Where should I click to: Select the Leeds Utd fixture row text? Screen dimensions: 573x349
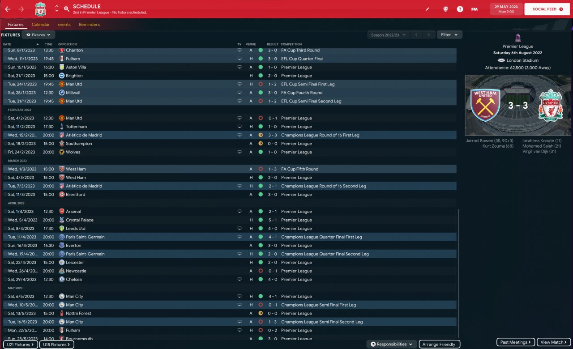click(76, 229)
